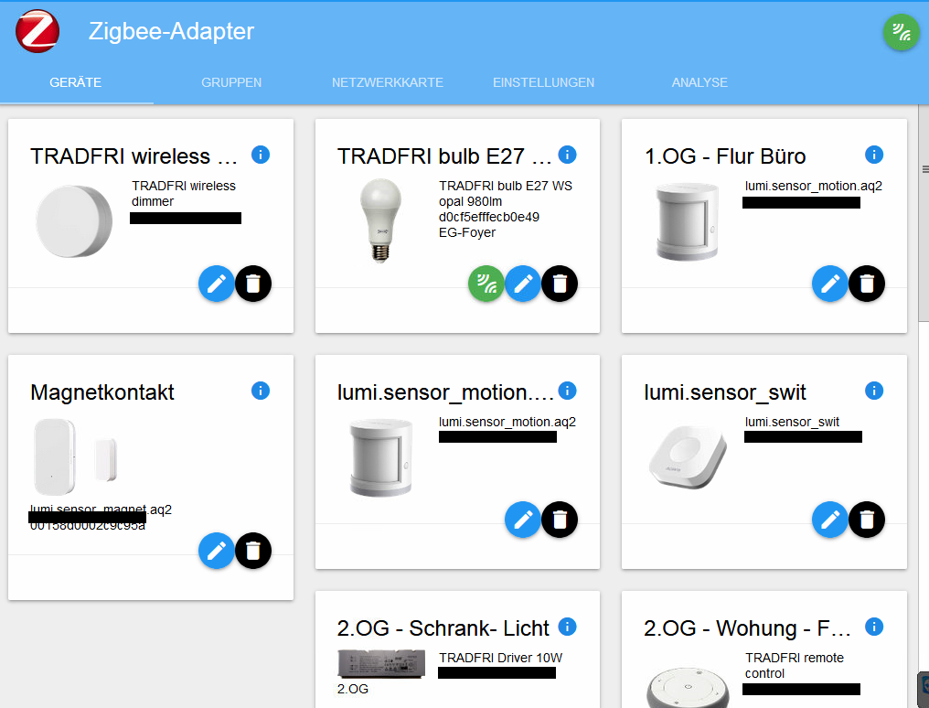
Task: Edit the lumi.sensor_motion device
Action: 523,520
